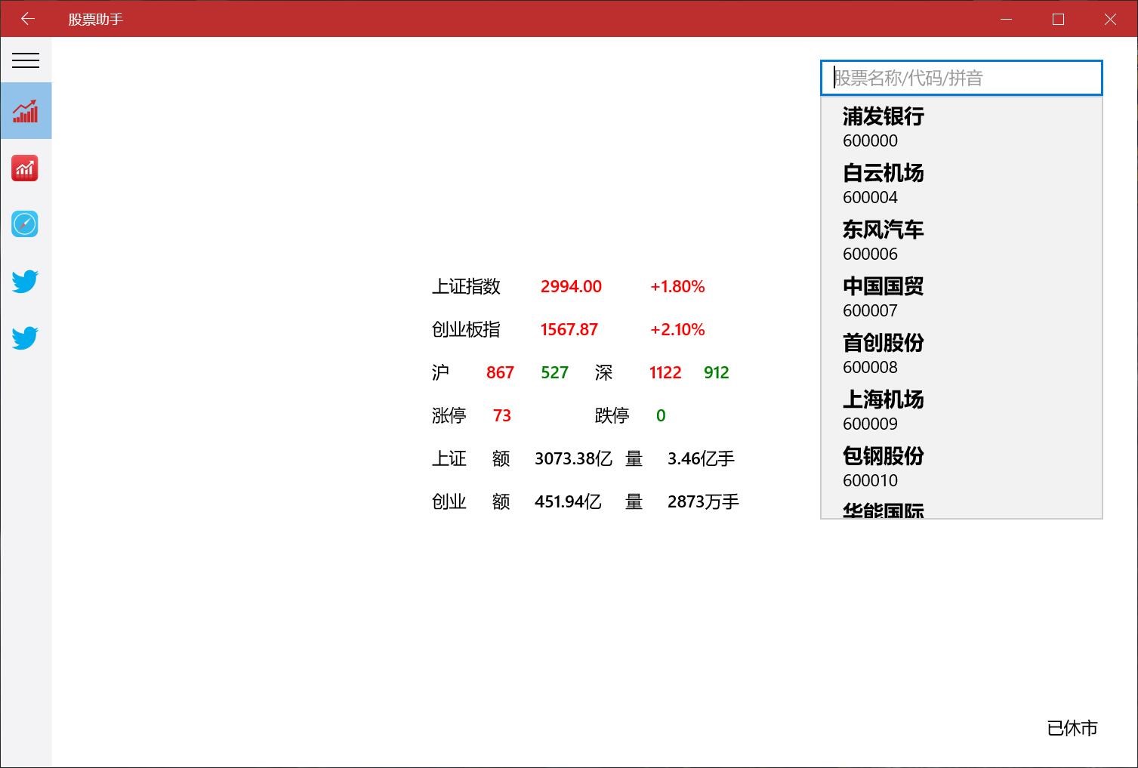Click the upper Twitter icon in sidebar
Viewport: 1138px width, 768px height.
[x=25, y=280]
